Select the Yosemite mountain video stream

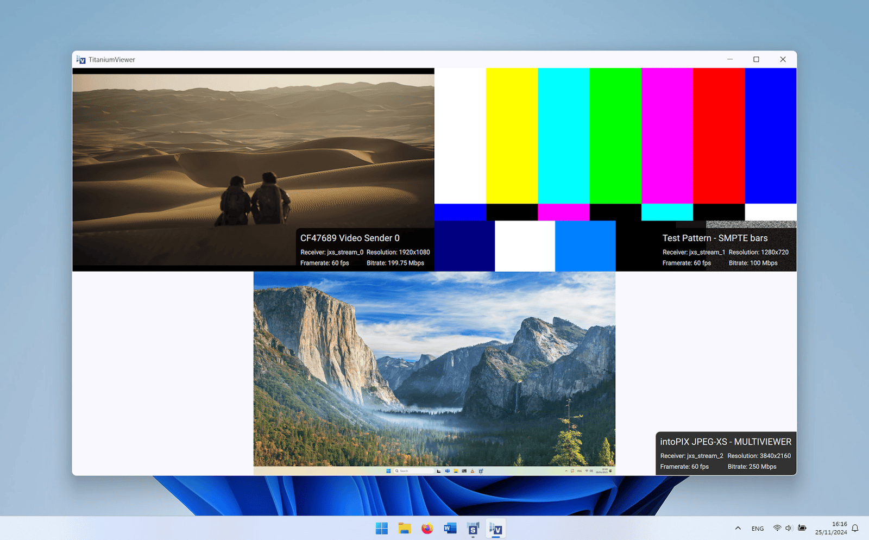(434, 369)
